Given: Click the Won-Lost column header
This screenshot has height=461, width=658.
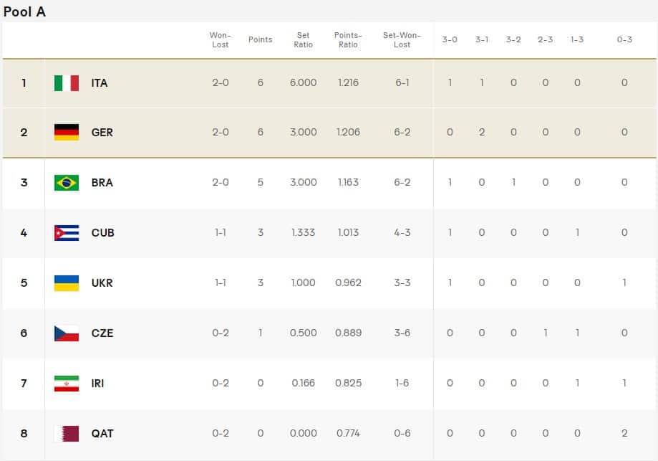Looking at the screenshot, I should (x=221, y=39).
